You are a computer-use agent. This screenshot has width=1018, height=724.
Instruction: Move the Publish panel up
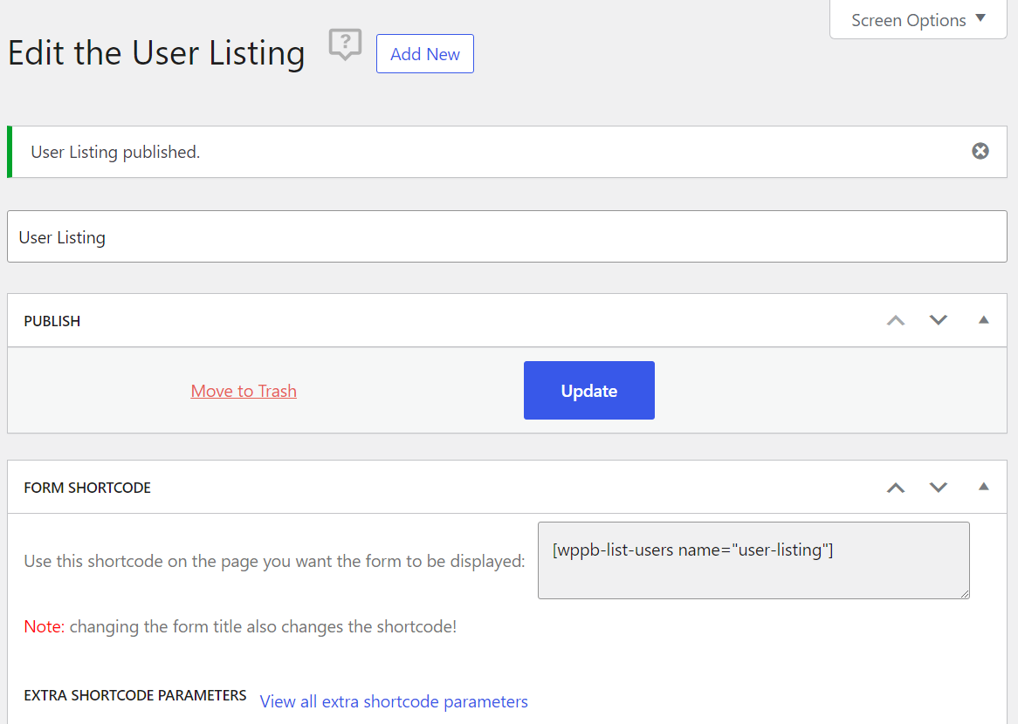pos(895,320)
